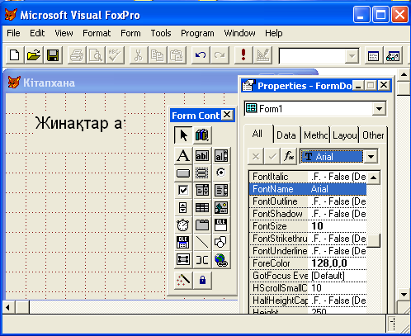The width and height of the screenshot is (411, 336).
Task: Select the Command Group control icon
Action: 202,173
